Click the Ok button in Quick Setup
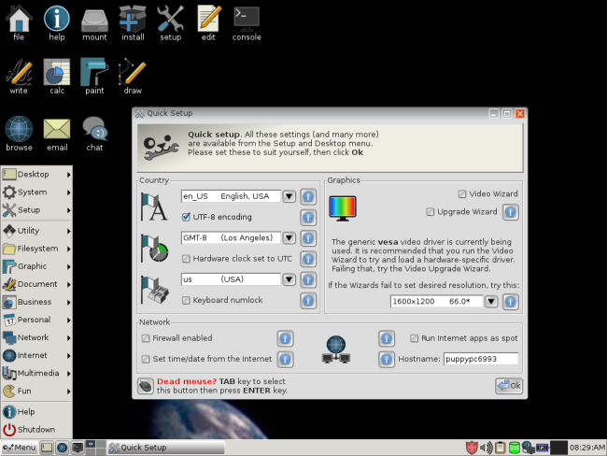The width and height of the screenshot is (607, 456). (509, 386)
